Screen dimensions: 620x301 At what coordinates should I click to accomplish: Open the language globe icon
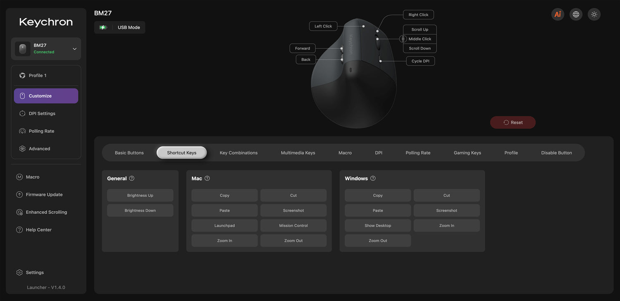click(x=576, y=14)
